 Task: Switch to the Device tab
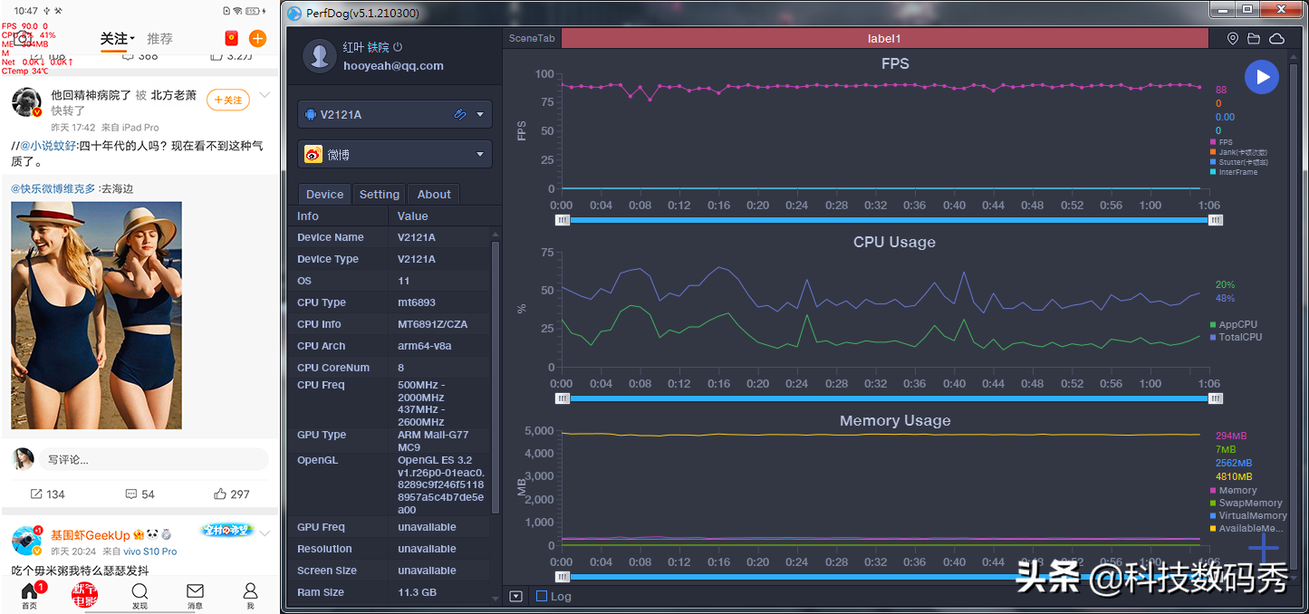click(324, 194)
